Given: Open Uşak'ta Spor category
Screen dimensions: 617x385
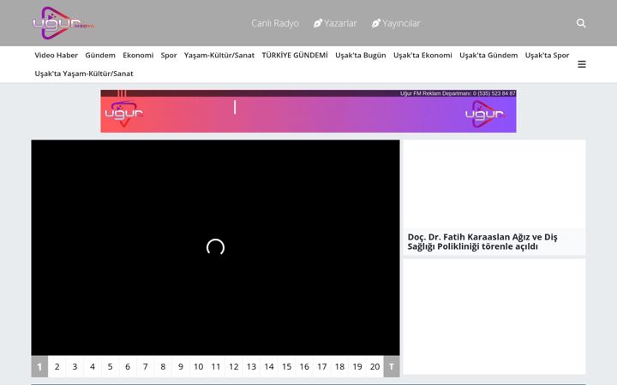Looking at the screenshot, I should pyautogui.click(x=547, y=56).
